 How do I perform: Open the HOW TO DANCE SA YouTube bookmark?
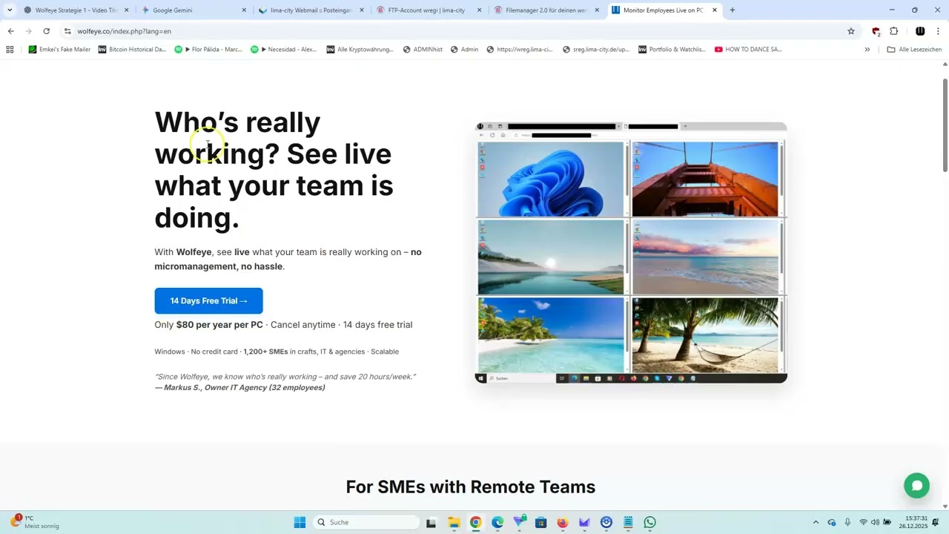coord(748,50)
